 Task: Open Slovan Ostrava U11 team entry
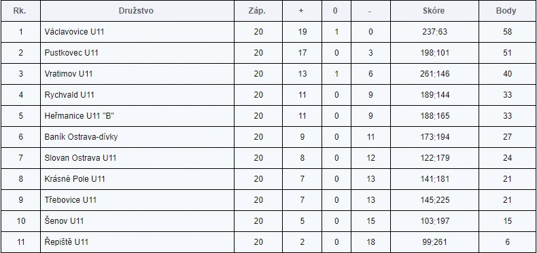coord(80,158)
